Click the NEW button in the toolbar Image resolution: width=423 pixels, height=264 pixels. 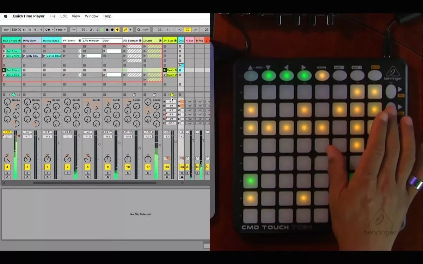coord(145,30)
